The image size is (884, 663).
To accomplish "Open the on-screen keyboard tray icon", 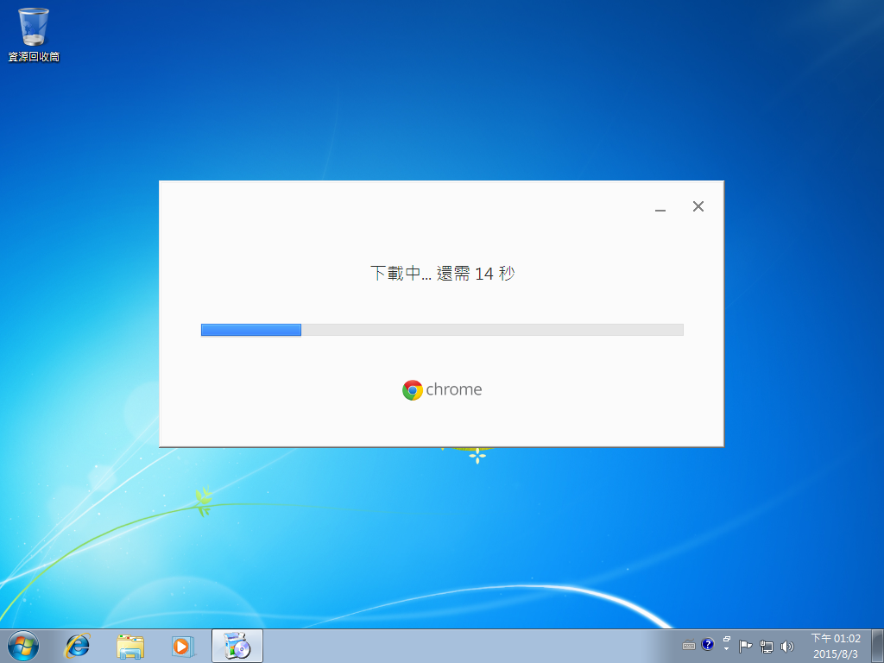I will click(689, 646).
